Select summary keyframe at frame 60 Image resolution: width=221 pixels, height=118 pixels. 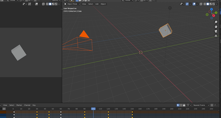(x=61, y=112)
